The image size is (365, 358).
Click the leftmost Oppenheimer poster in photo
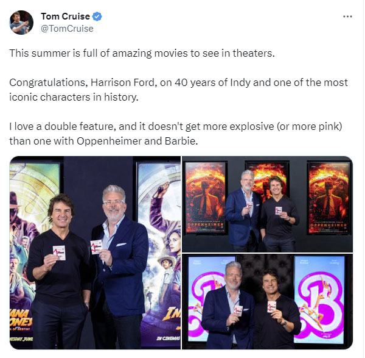(x=205, y=198)
